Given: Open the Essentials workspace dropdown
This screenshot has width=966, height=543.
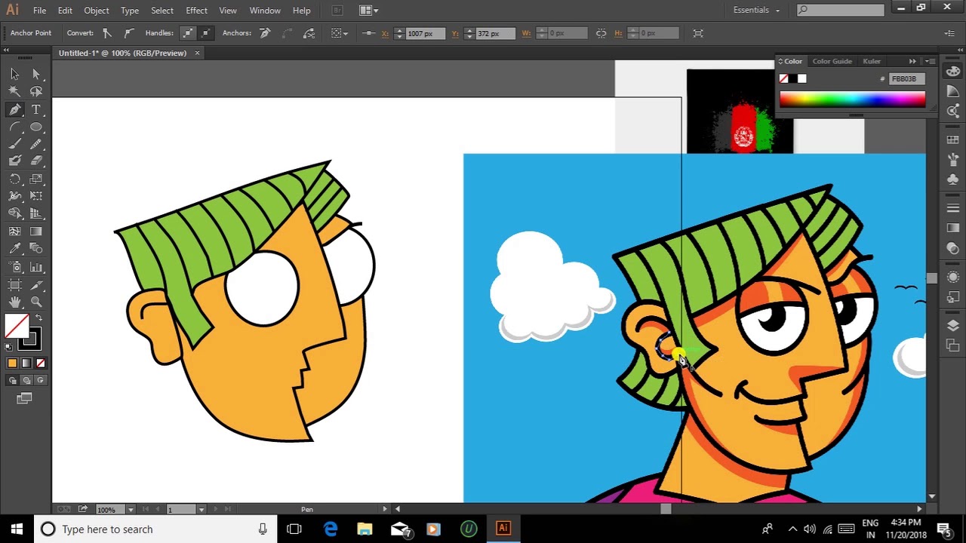Looking at the screenshot, I should tap(755, 10).
